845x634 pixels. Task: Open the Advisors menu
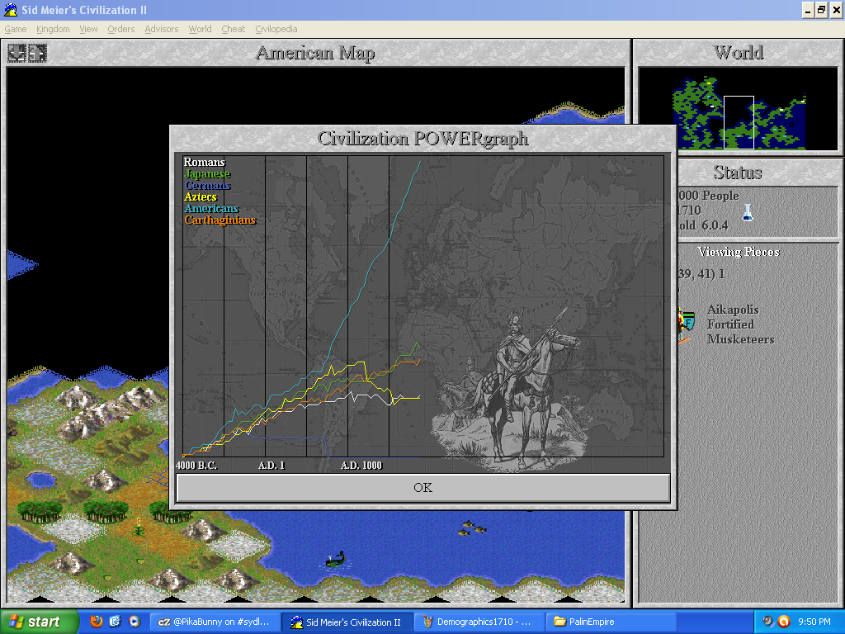(161, 29)
